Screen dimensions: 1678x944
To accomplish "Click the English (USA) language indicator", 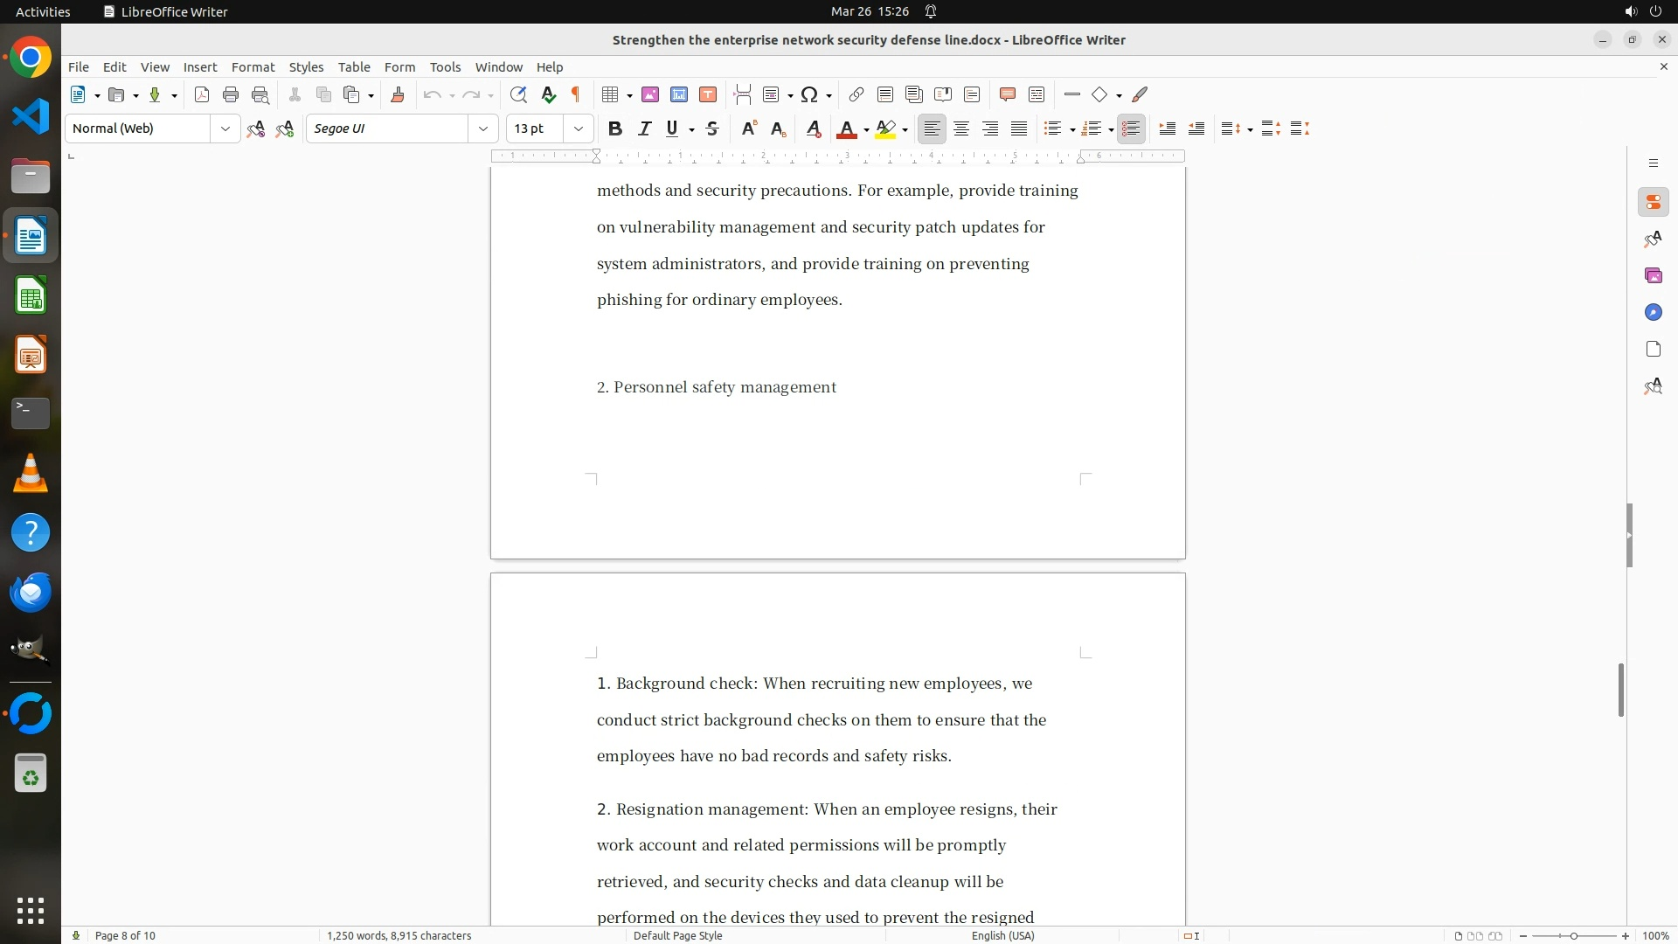I will pos(1002,935).
